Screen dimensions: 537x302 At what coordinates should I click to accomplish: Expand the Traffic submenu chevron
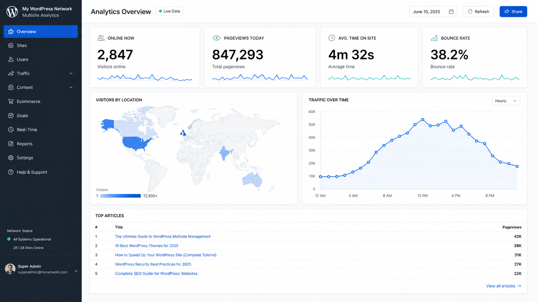click(71, 73)
